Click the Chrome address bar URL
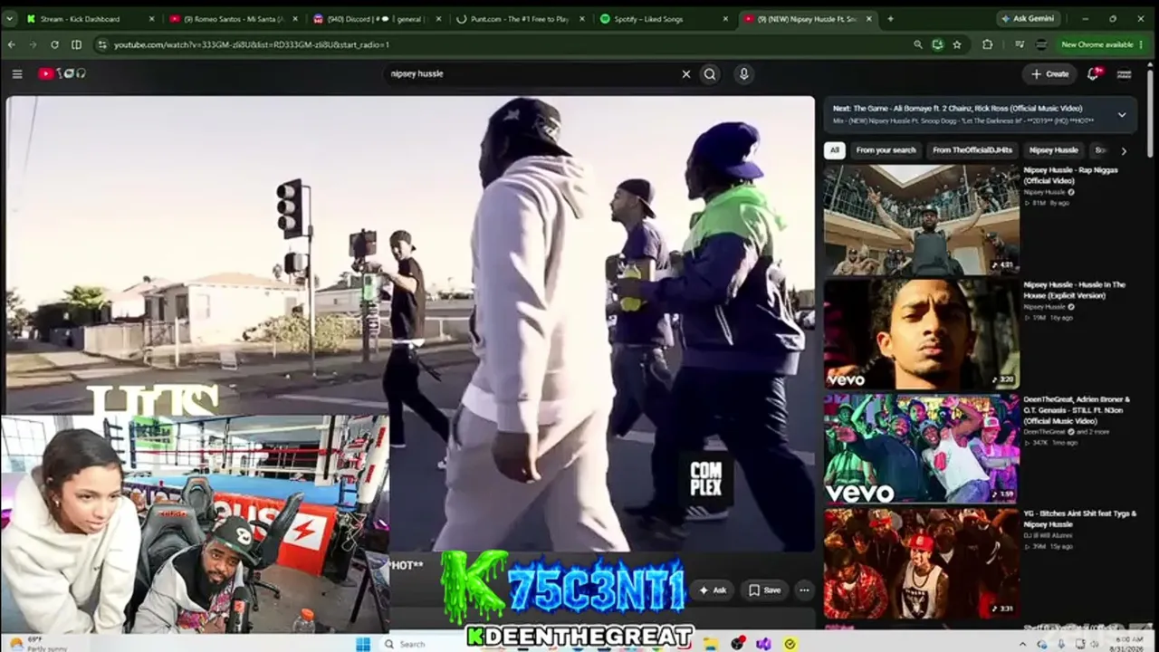 252,44
